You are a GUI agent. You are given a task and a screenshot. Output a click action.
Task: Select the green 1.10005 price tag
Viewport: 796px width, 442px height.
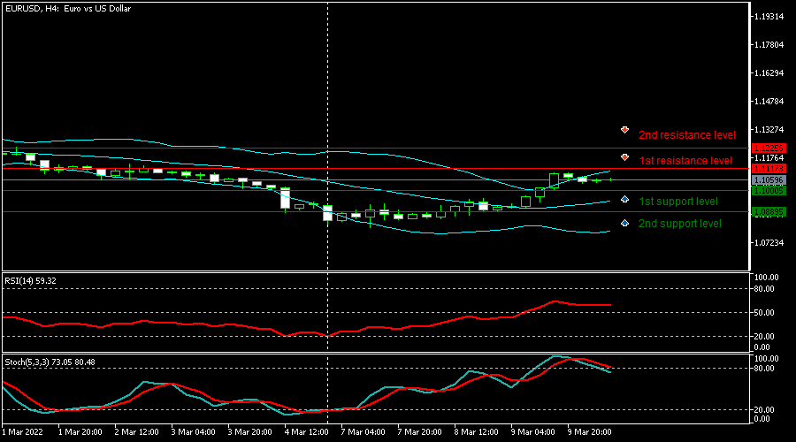pyautogui.click(x=768, y=190)
